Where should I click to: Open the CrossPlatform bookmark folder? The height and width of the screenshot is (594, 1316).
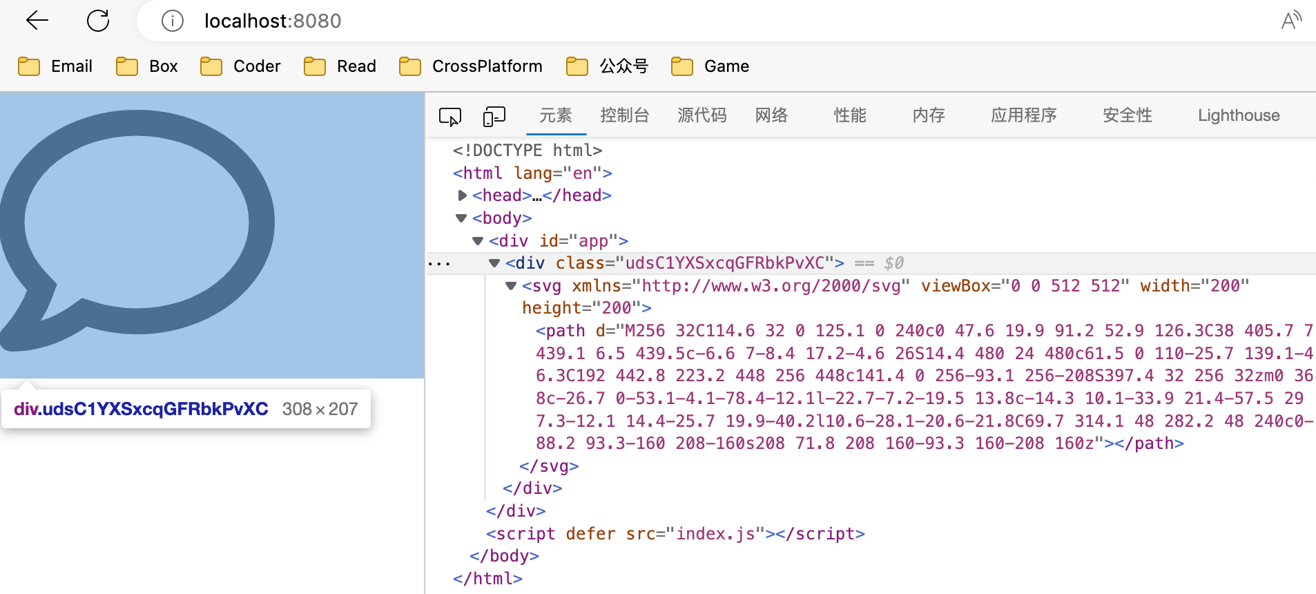coord(471,66)
